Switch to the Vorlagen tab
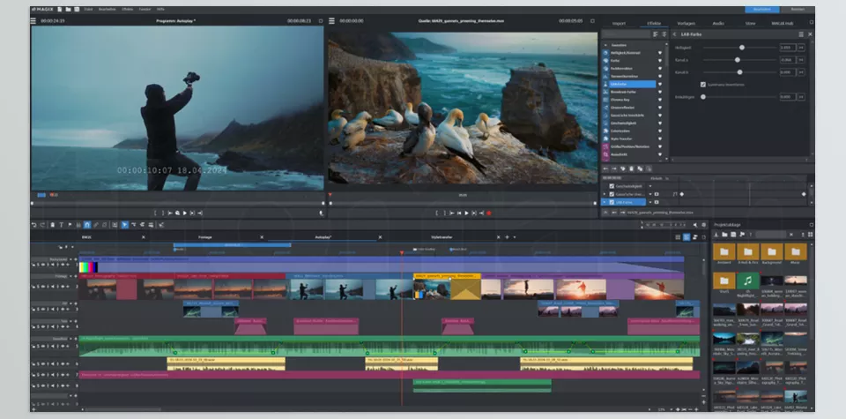The image size is (846, 419). (x=686, y=23)
